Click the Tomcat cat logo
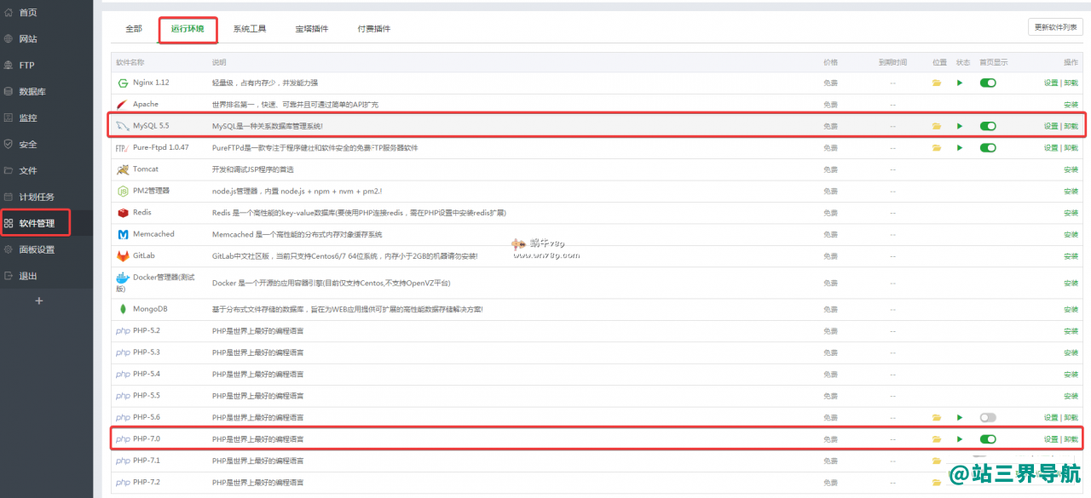This screenshot has height=498, width=1091. pyautogui.click(x=124, y=169)
